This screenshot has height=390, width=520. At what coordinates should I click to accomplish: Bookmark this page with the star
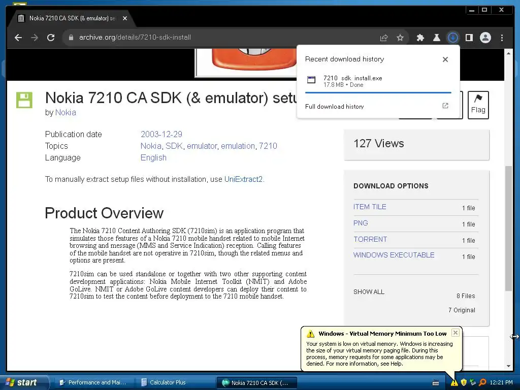click(400, 38)
